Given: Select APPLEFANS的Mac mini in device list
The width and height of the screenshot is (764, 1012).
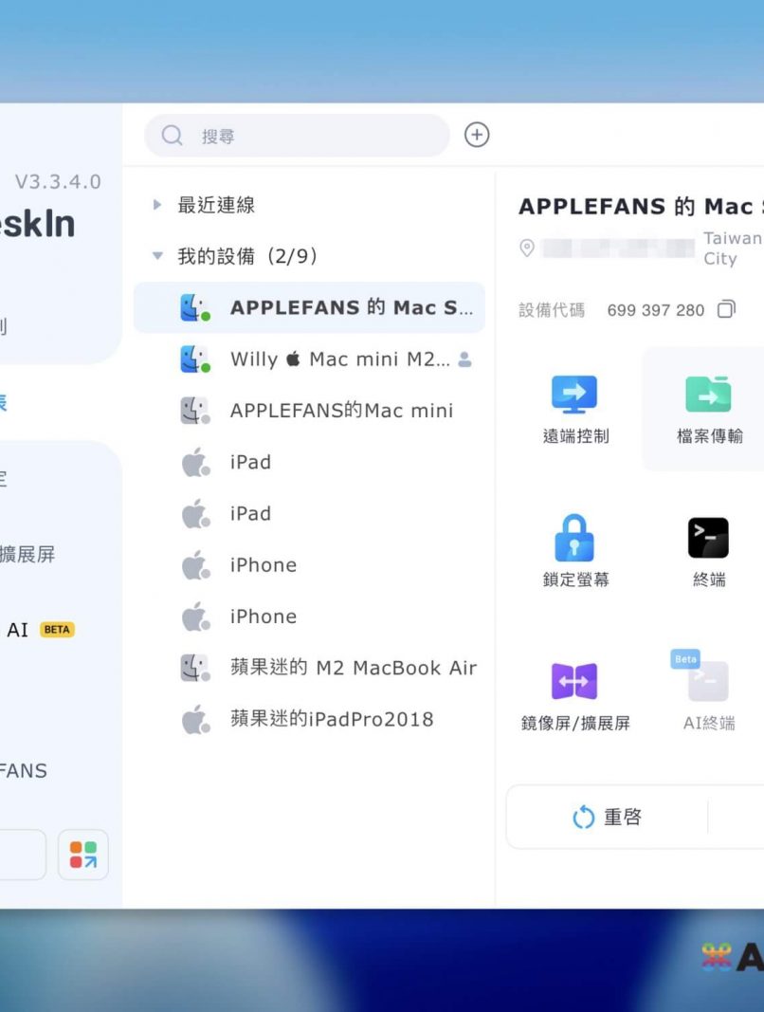Looking at the screenshot, I should 340,411.
